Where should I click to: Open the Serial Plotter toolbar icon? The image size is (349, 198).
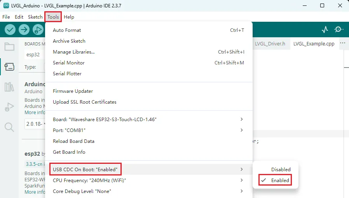(x=325, y=30)
